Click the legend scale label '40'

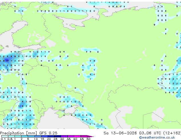coord(75,139)
